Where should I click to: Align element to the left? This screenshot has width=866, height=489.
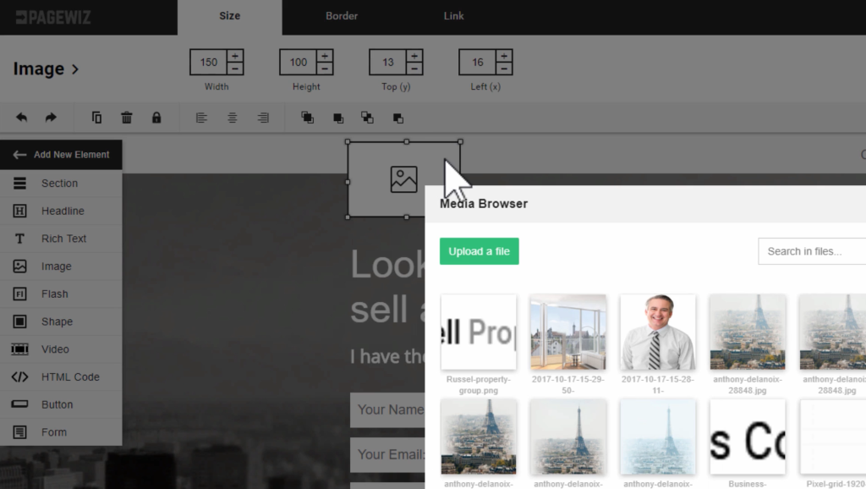point(201,118)
